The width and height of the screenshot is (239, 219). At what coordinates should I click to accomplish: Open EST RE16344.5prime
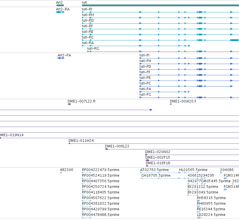click(211, 209)
